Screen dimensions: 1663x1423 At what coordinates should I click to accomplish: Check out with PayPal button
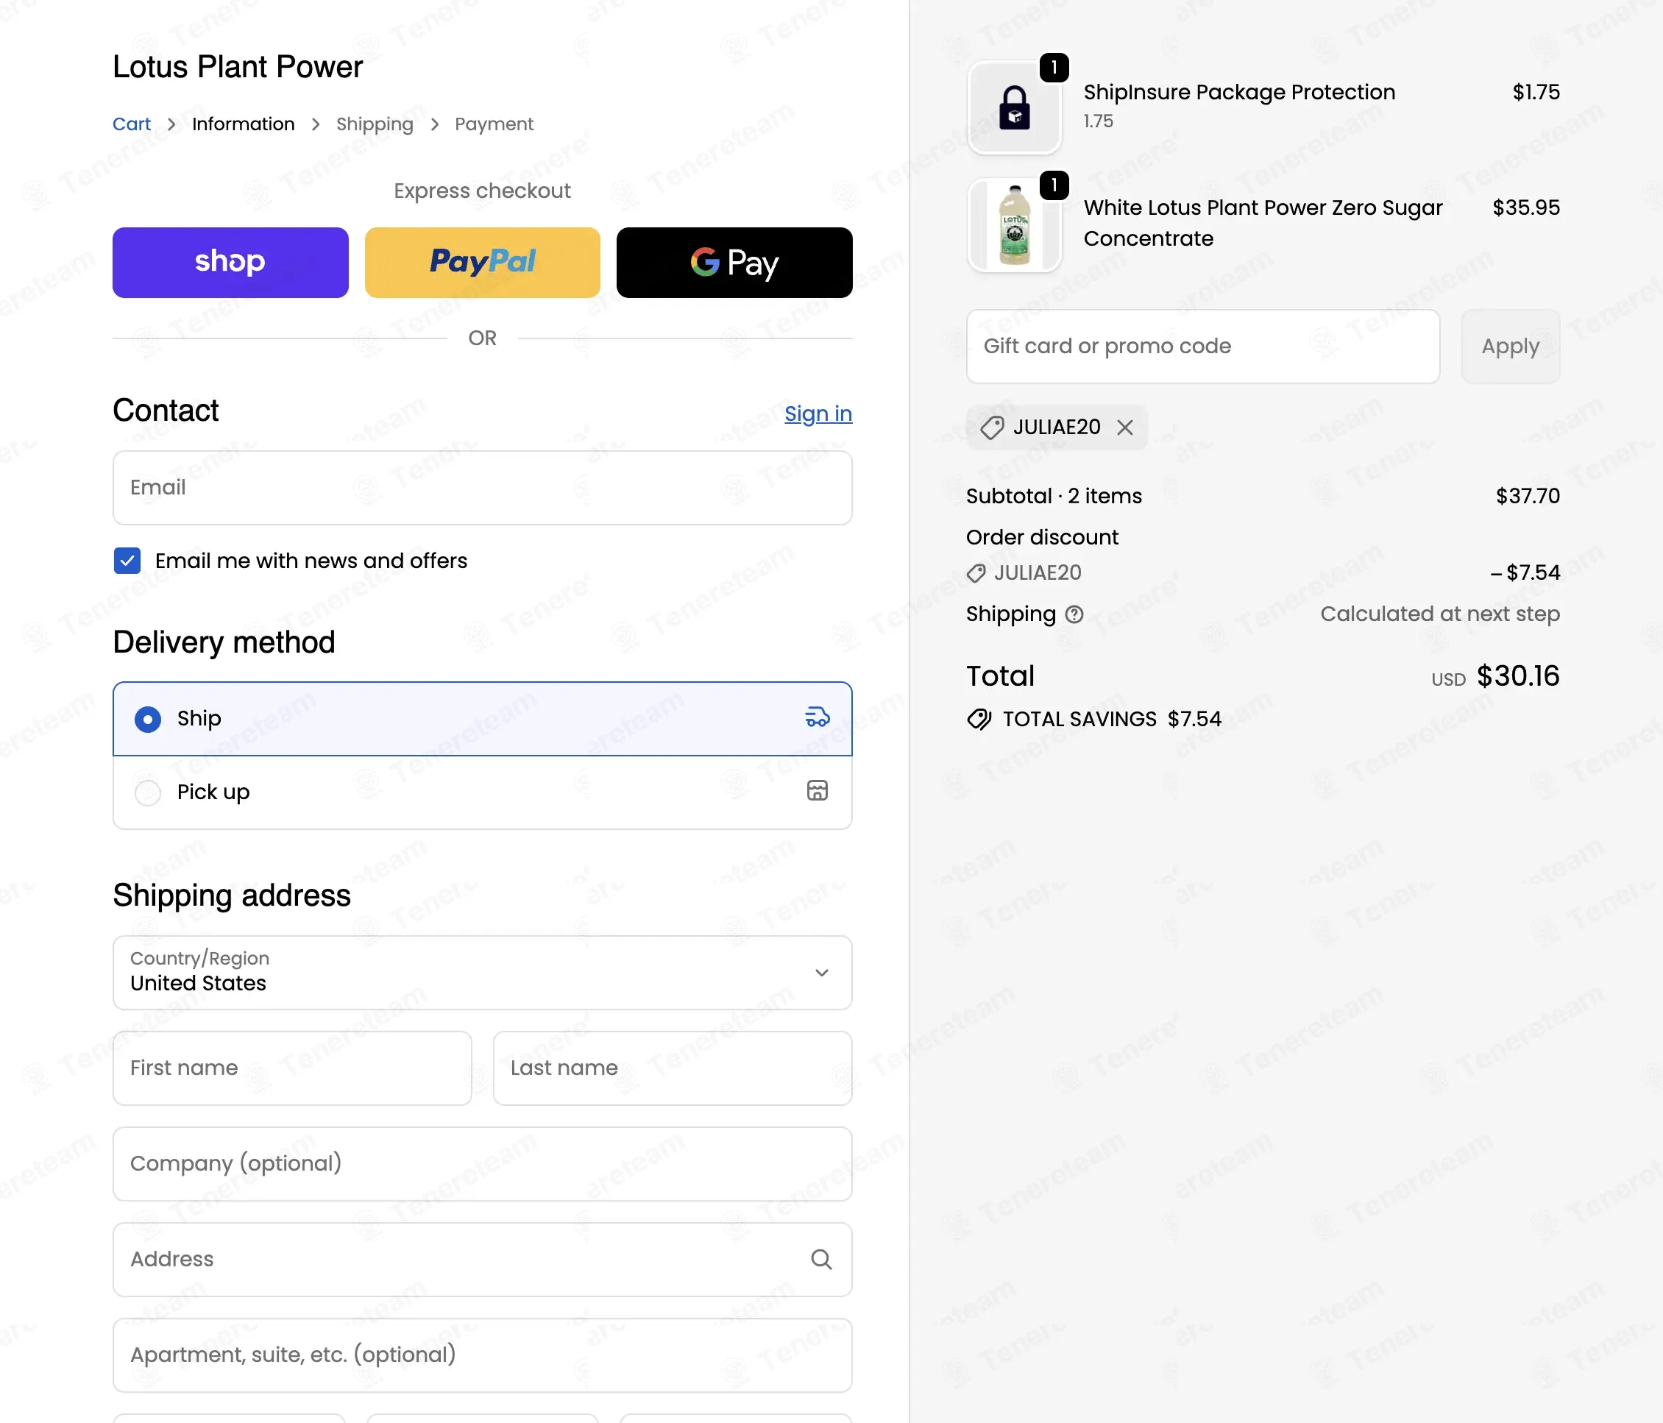[x=483, y=263]
